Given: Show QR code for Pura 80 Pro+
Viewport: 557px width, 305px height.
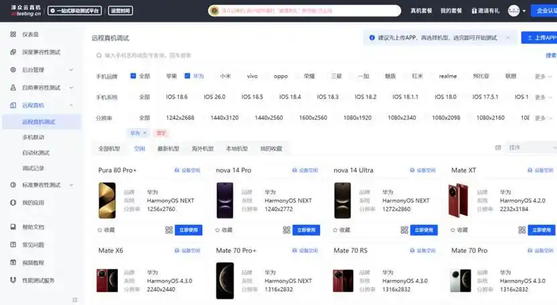Looking at the screenshot, I should pyautogui.click(x=169, y=230).
